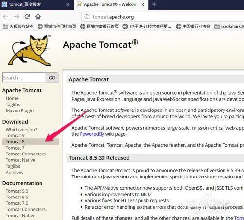This screenshot has width=244, height=220.
Task: Open the 晋城农商银行首页 bookmark
Action: coord(100,26)
